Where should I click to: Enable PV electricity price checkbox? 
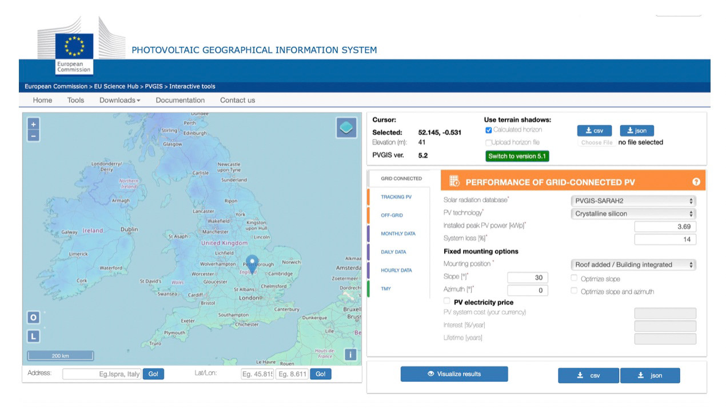pyautogui.click(x=448, y=301)
